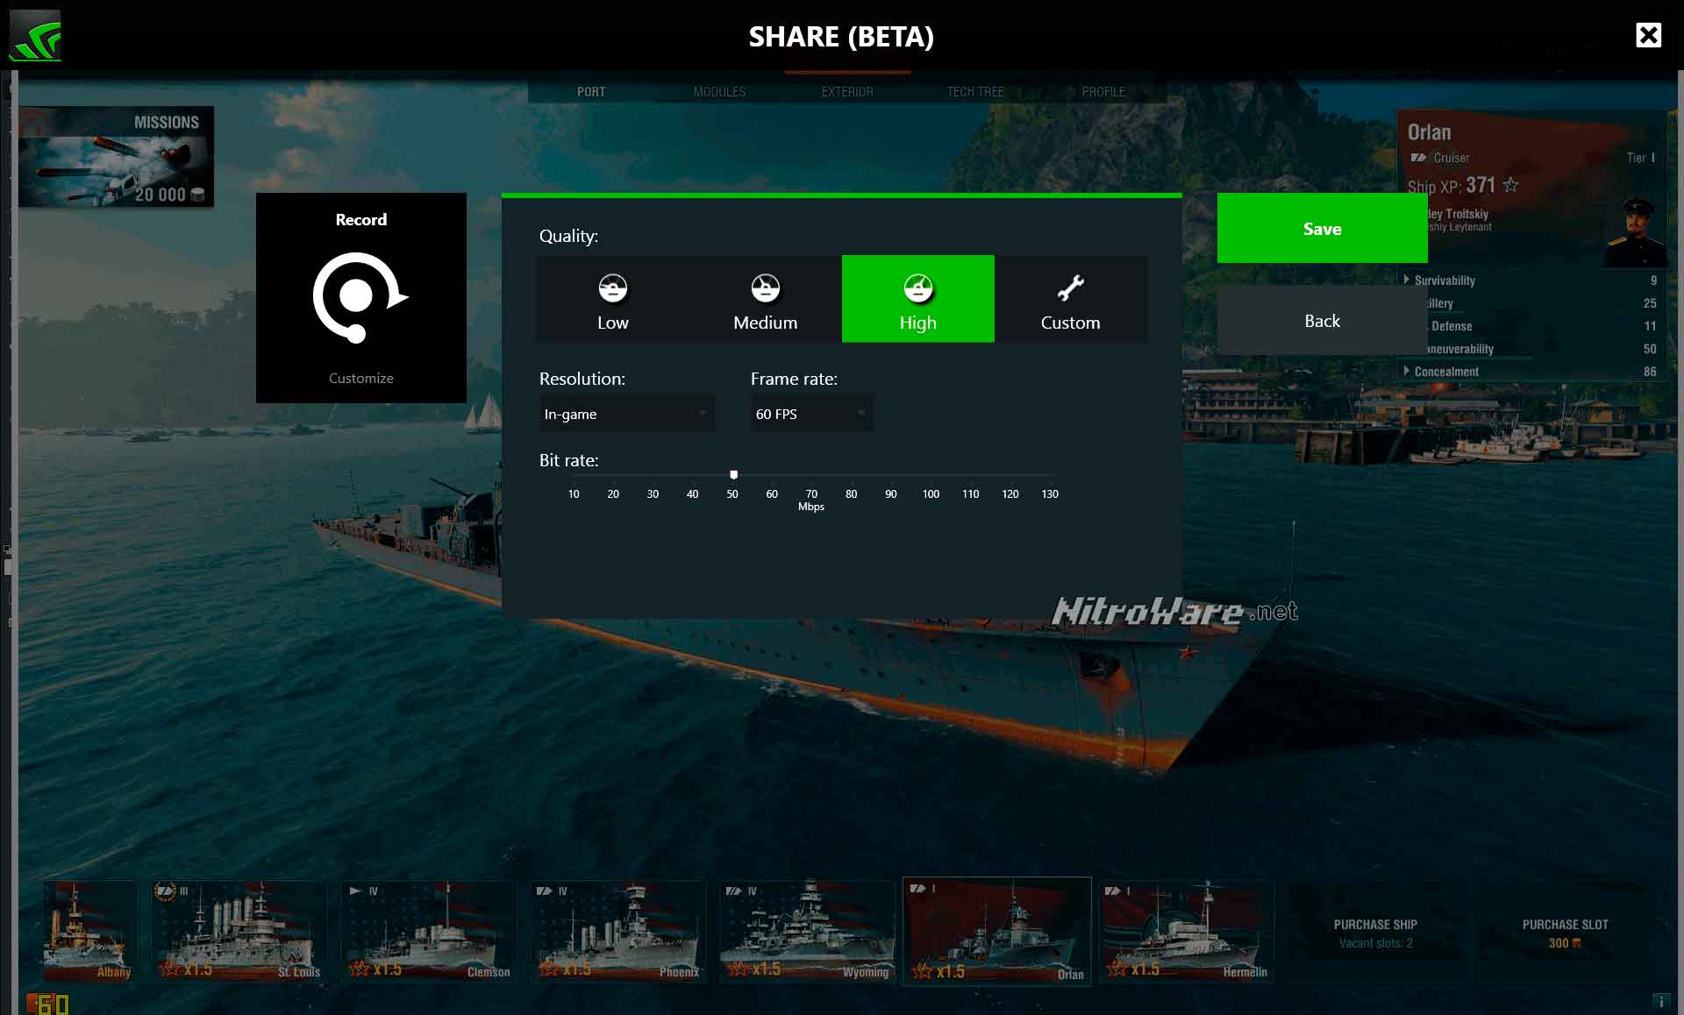Click the Orlan ship name heading
1684x1015 pixels.
click(1429, 132)
